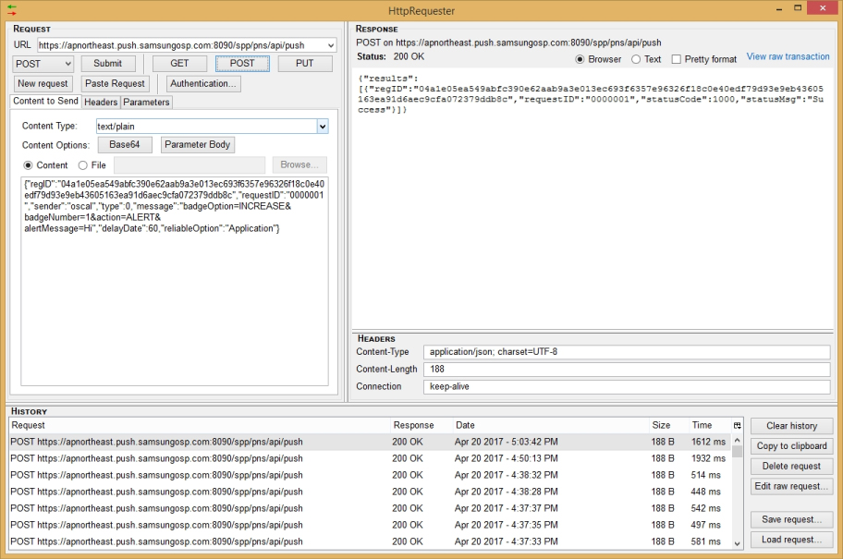Expand the URL dropdown list
The width and height of the screenshot is (843, 559).
coord(331,45)
